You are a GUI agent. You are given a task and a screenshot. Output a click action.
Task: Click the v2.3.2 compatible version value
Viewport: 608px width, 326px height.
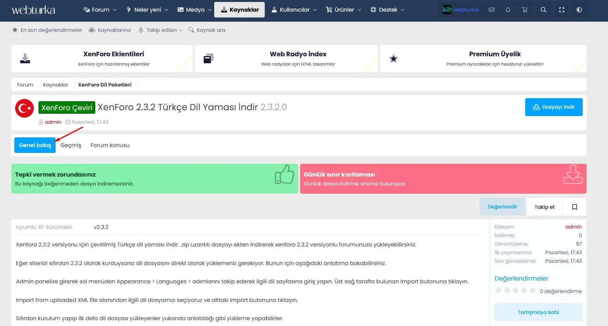(101, 227)
